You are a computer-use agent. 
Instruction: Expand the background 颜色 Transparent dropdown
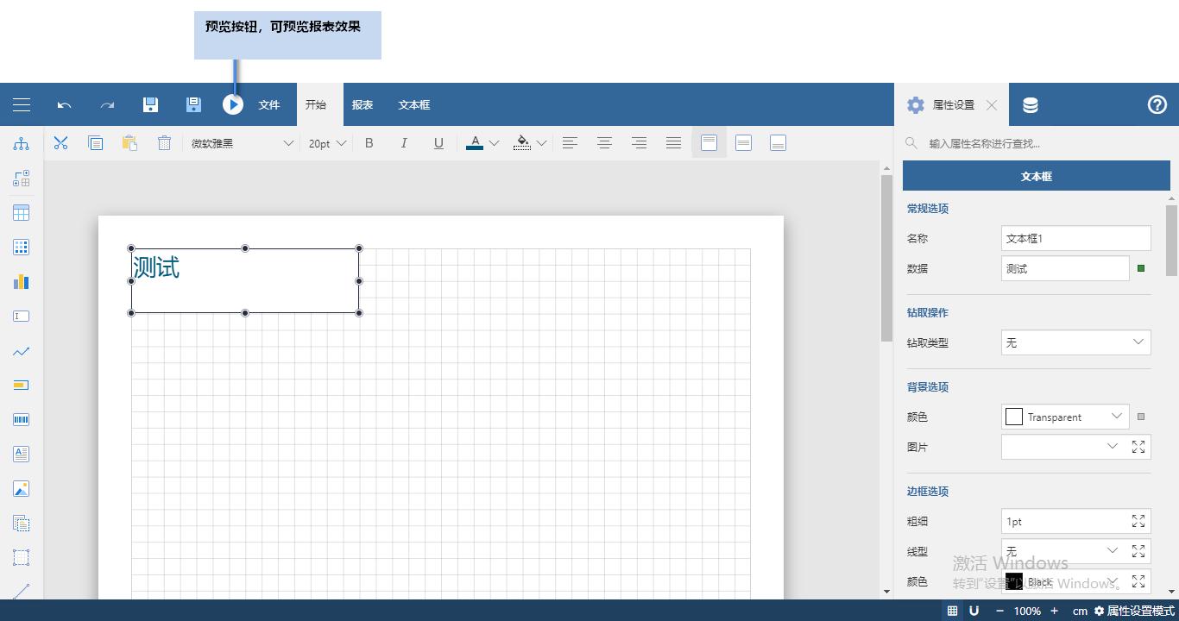click(1117, 417)
